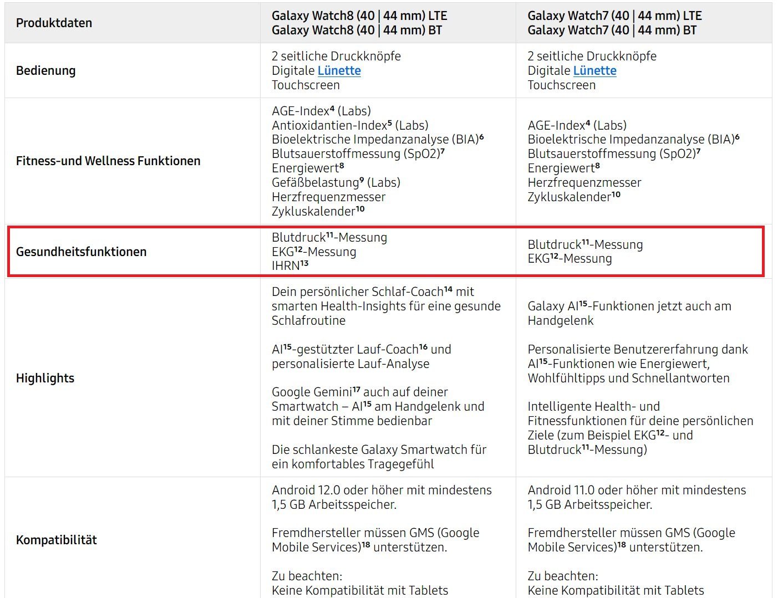This screenshot has width=778, height=598.
Task: Click Zykluskalender in Watch8 column
Action: click(318, 211)
